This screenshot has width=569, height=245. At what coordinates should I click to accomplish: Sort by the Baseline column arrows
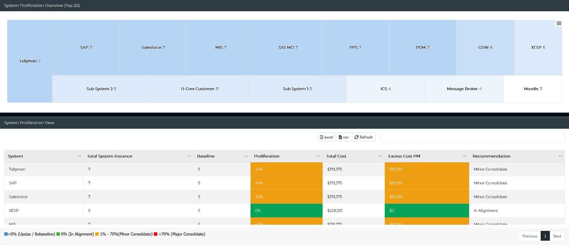point(246,156)
